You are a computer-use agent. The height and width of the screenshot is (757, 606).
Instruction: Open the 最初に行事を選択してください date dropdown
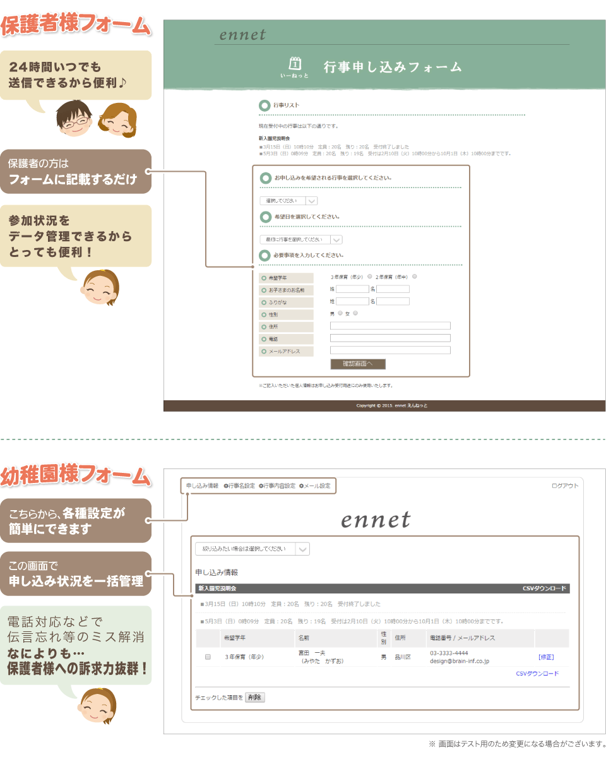[x=300, y=239]
